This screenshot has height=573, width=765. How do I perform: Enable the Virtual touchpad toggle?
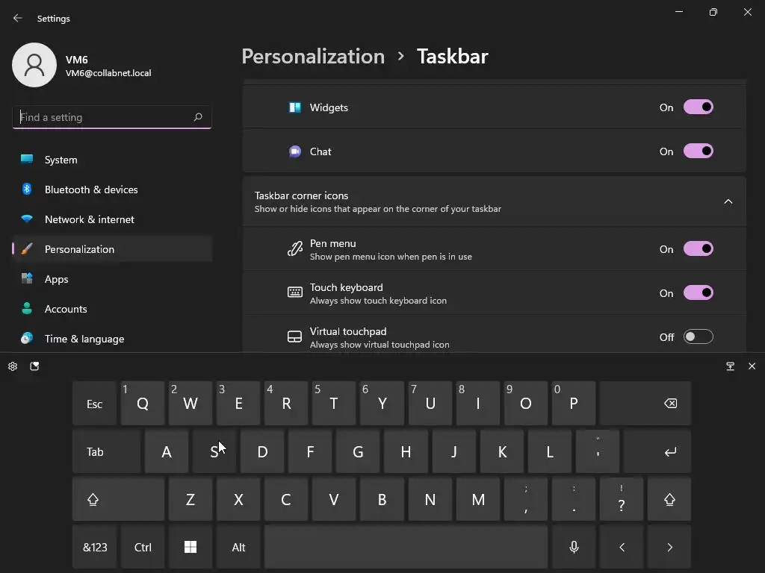698,337
